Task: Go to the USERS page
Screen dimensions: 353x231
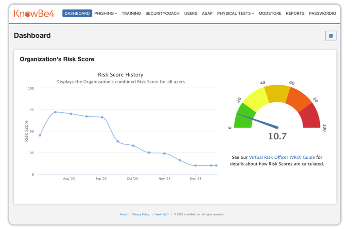Action: pyautogui.click(x=190, y=13)
